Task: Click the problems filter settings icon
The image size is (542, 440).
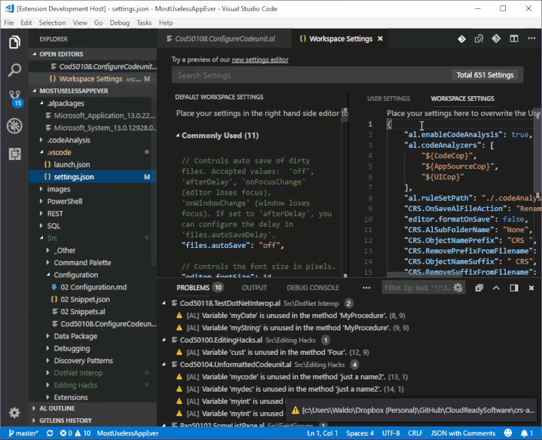Action: pyautogui.click(x=458, y=287)
